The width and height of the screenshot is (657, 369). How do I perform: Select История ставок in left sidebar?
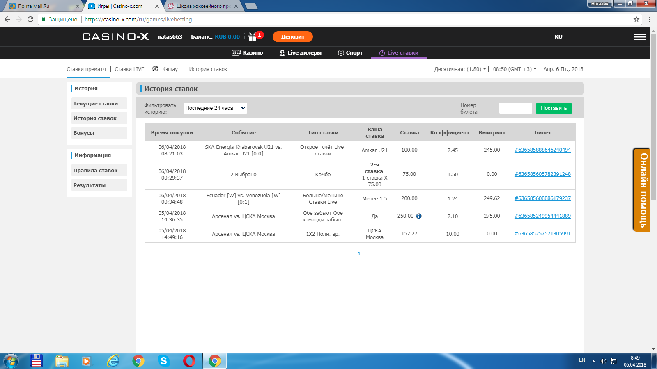pyautogui.click(x=99, y=118)
